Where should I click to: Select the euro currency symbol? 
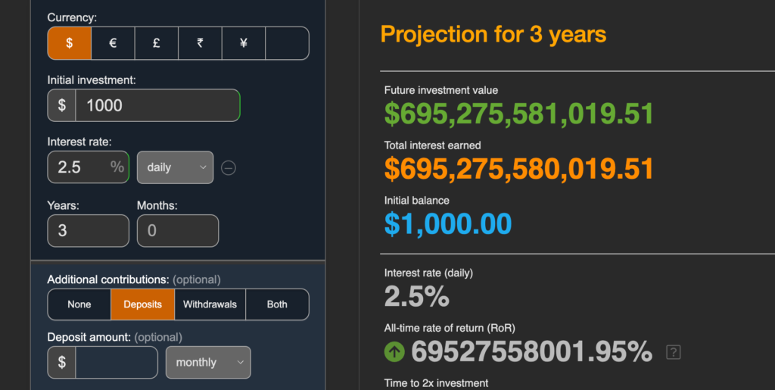113,43
